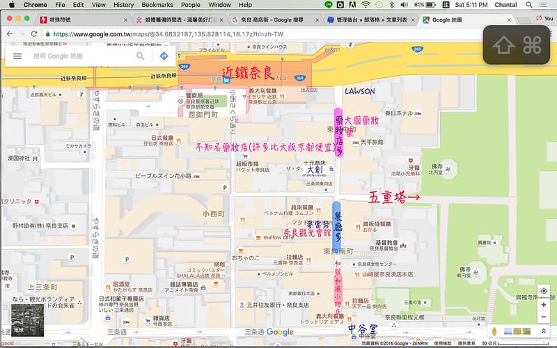Go back with Chrome's back arrow

10,33
